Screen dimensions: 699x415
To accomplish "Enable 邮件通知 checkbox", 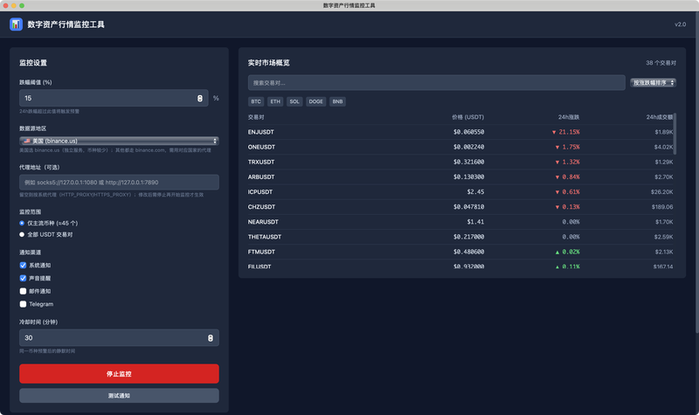I will (x=23, y=291).
